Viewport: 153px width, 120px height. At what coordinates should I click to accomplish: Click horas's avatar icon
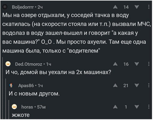(15, 107)
